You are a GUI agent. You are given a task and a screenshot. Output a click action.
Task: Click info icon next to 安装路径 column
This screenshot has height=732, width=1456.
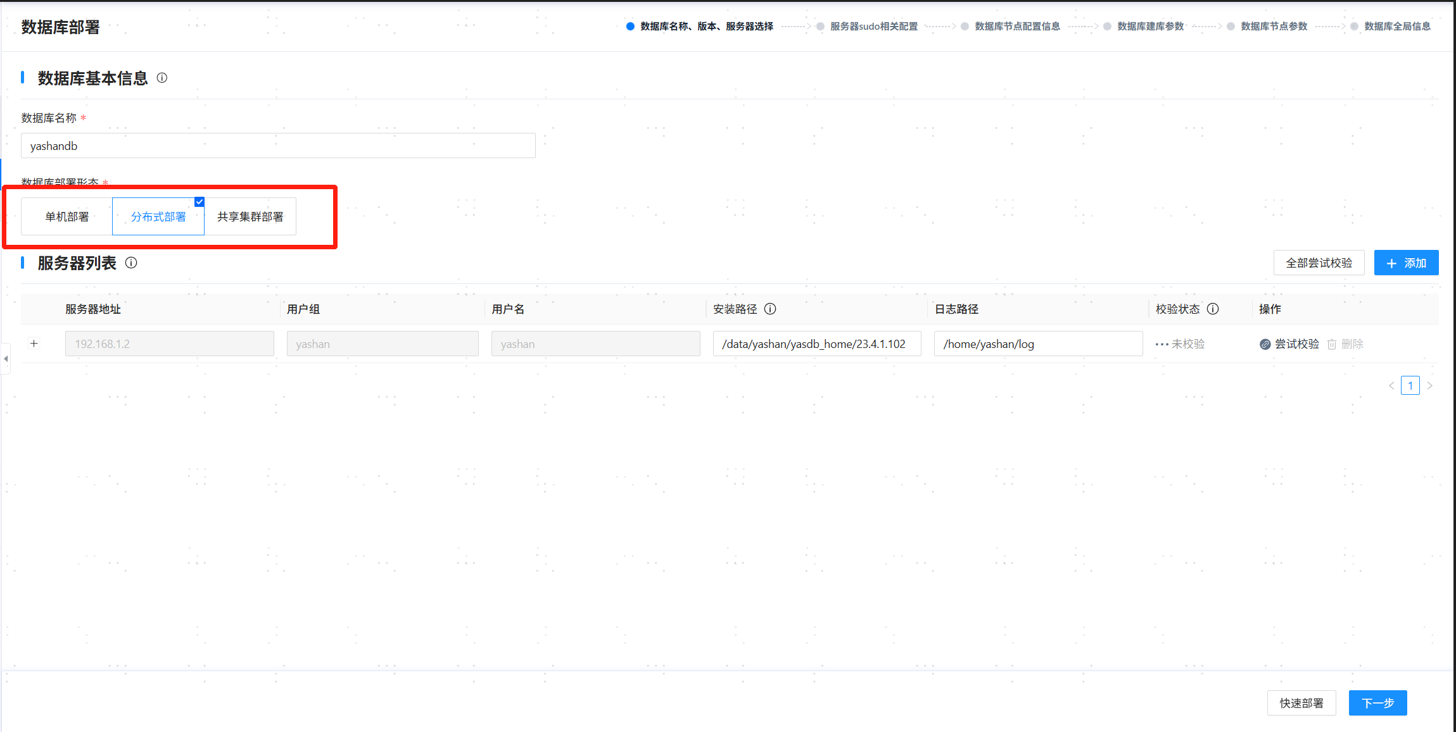point(770,309)
